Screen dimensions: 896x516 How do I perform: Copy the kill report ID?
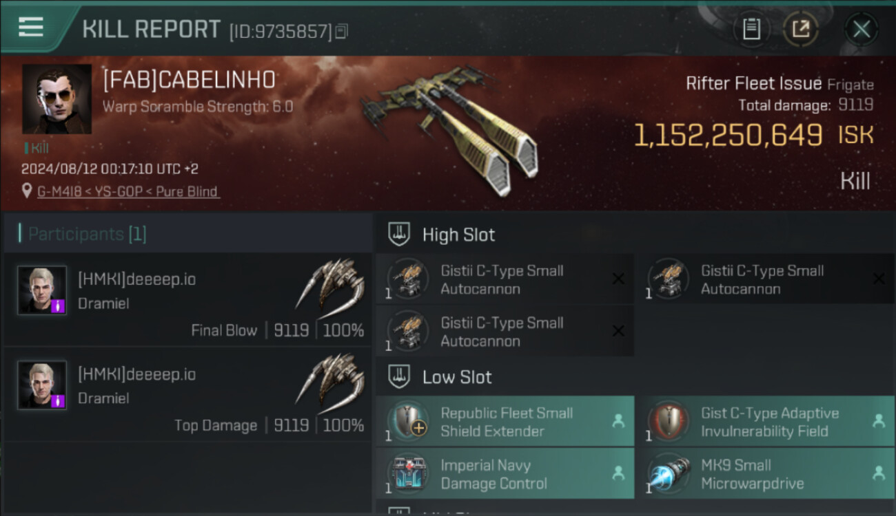click(x=342, y=31)
